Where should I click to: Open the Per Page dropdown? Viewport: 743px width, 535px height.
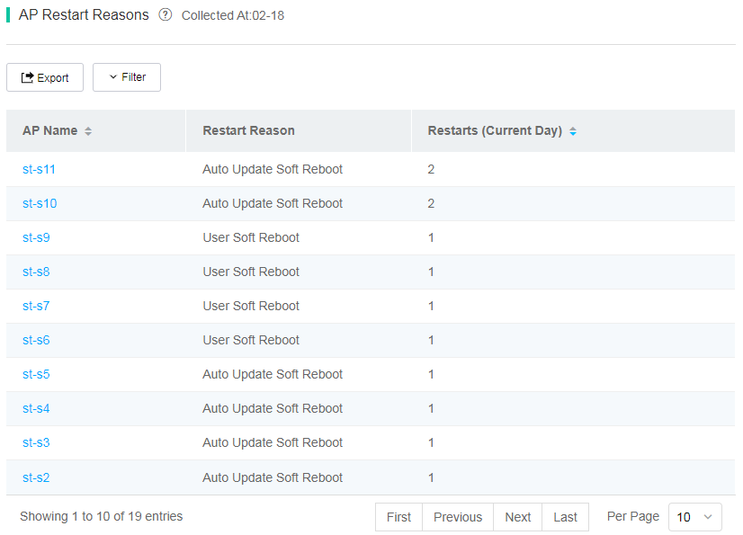click(x=695, y=517)
